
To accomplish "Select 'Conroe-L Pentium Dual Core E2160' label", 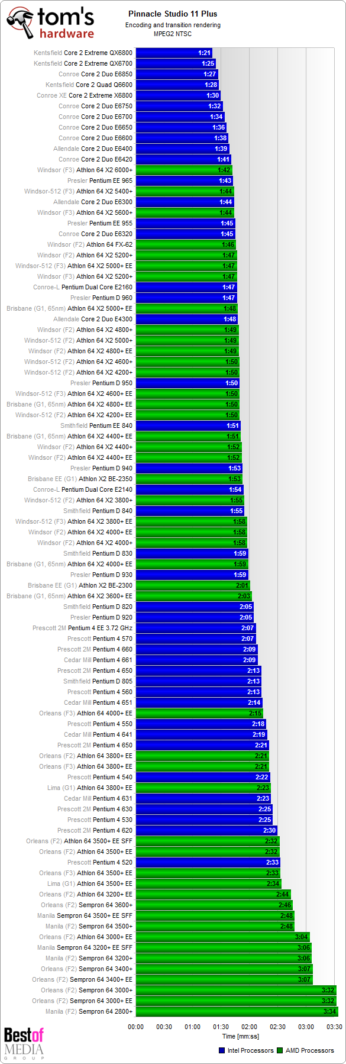I will coord(83,287).
